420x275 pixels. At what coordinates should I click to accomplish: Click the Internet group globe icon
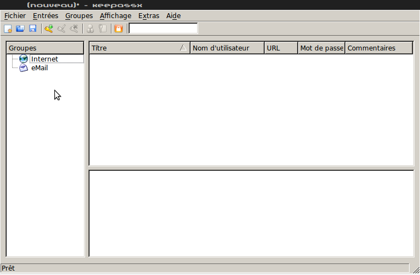pos(24,59)
